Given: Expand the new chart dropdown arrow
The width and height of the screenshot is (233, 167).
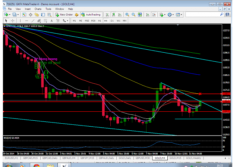Looking at the screenshot, I should (x=10, y=15).
